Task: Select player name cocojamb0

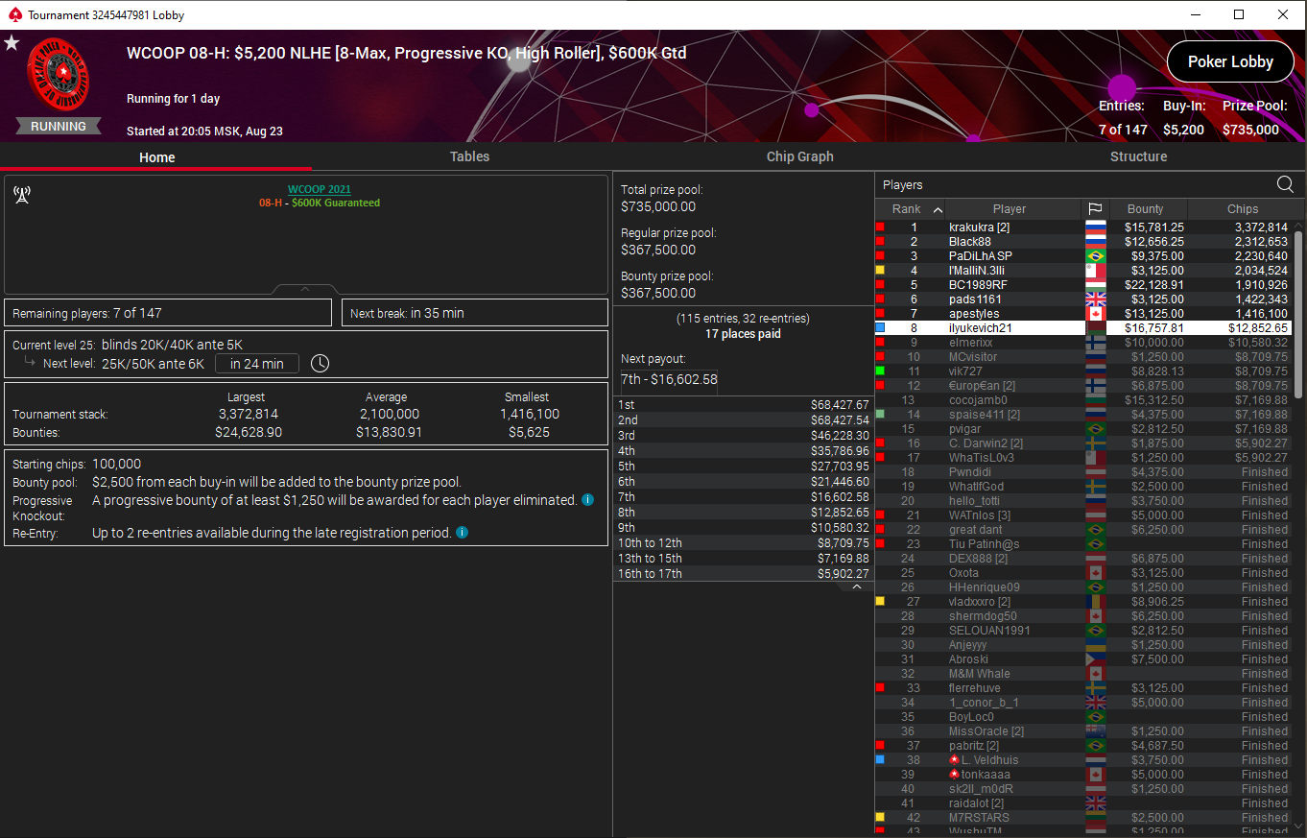Action: [x=978, y=400]
